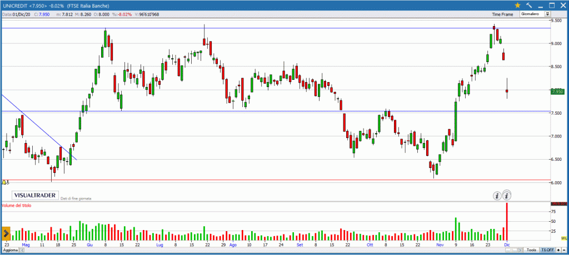Click the 9.500 price axis label
Image resolution: width=569 pixels, height=255 pixels.
point(557,21)
